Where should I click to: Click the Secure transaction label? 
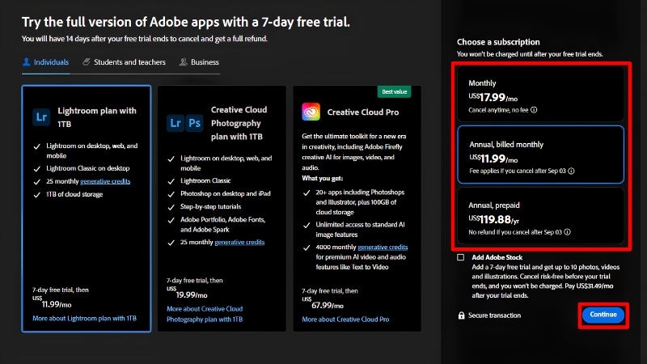[494, 315]
